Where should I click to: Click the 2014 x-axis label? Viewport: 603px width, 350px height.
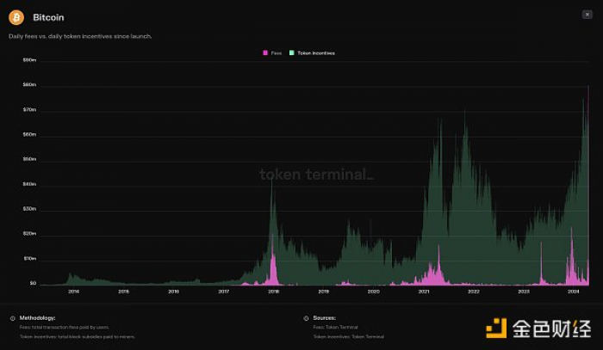(x=73, y=292)
